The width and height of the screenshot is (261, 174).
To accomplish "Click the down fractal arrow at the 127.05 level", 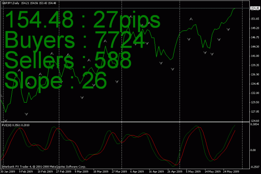I will pyautogui.click(x=26, y=114).
